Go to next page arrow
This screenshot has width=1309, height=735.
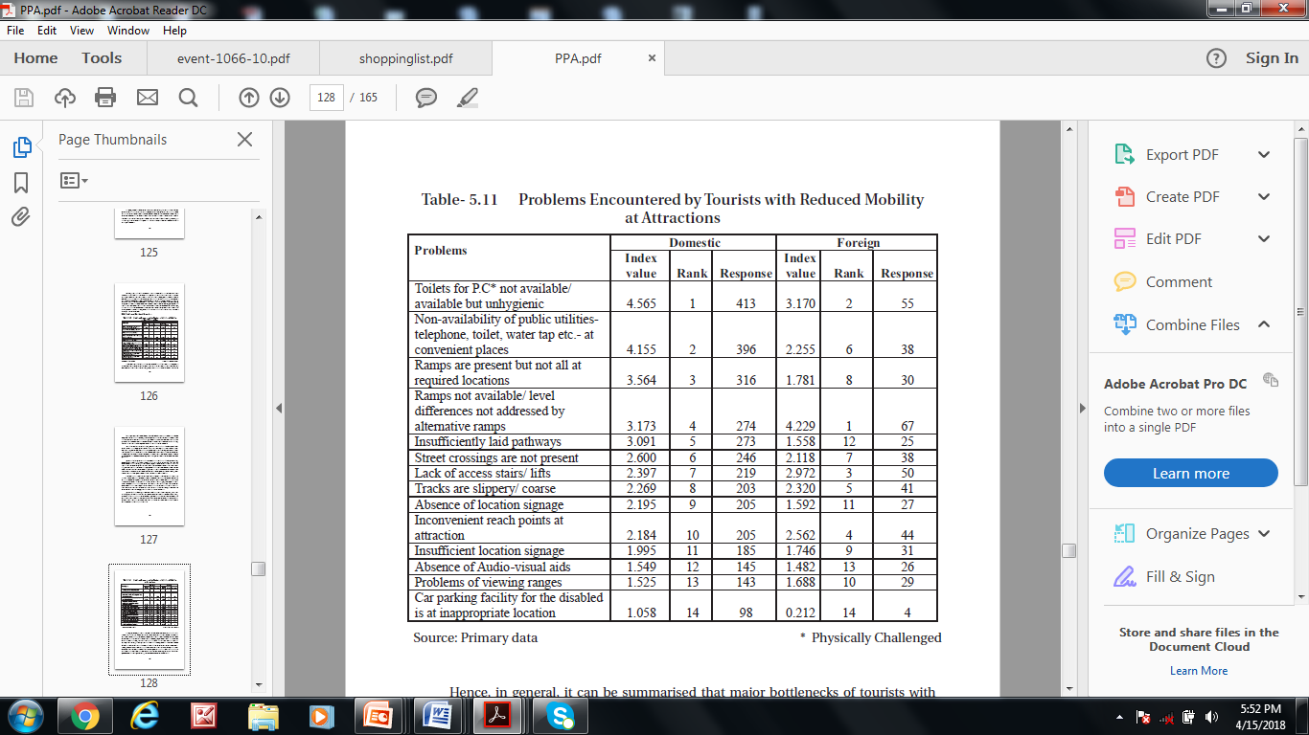coord(280,98)
